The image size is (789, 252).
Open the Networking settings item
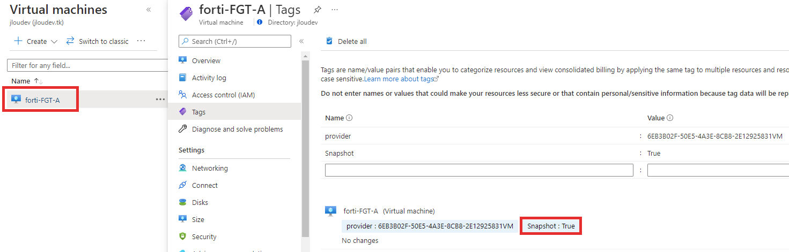click(210, 168)
